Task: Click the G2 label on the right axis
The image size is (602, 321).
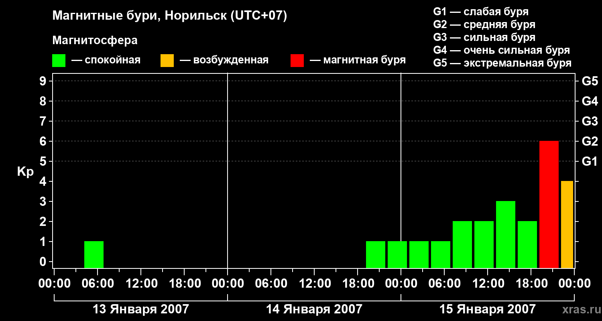Action: (590, 141)
